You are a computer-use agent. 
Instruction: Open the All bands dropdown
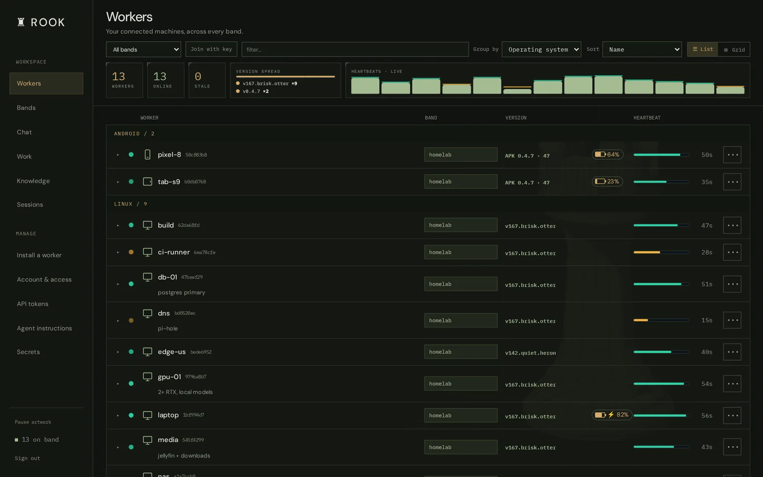[x=144, y=49]
